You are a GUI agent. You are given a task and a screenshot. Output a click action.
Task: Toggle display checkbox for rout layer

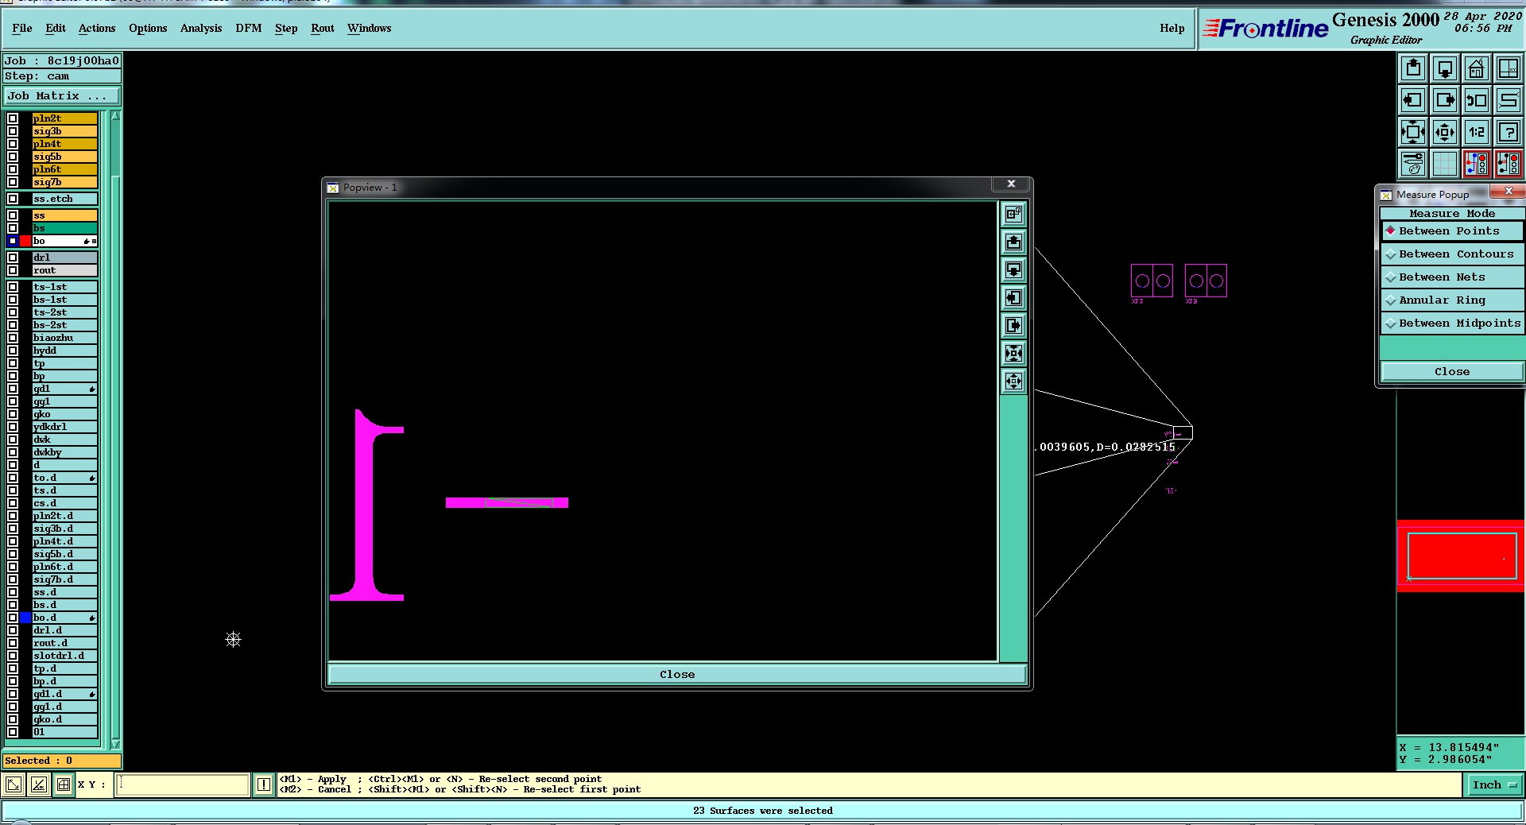click(x=13, y=270)
